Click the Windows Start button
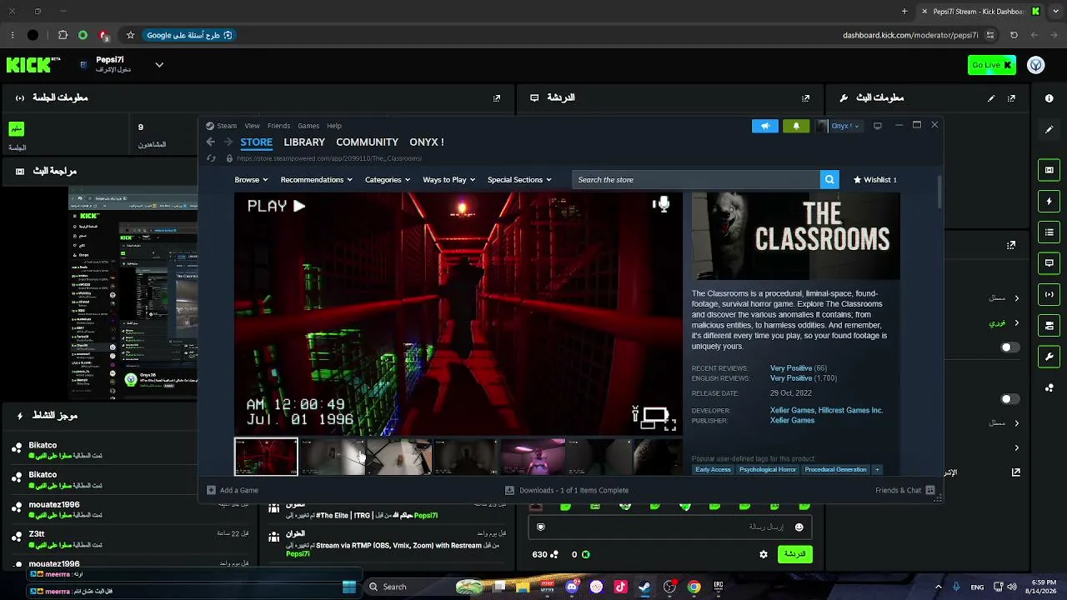1067x600 pixels. click(x=349, y=587)
